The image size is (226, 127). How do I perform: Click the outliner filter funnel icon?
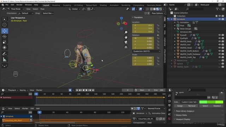(x=217, y=9)
